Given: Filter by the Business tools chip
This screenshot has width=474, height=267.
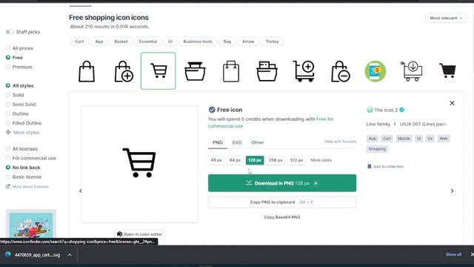Looking at the screenshot, I should [x=198, y=42].
